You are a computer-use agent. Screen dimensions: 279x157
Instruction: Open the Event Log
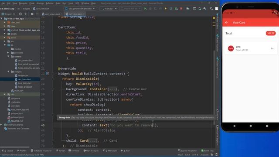coord(208,150)
